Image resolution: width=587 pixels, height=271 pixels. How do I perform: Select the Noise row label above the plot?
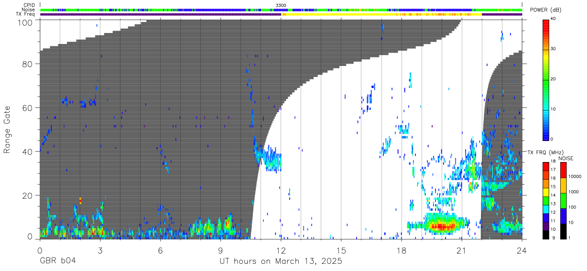(28, 10)
